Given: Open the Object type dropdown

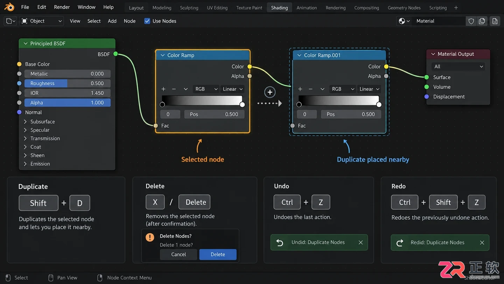Looking at the screenshot, I should click(x=42, y=21).
